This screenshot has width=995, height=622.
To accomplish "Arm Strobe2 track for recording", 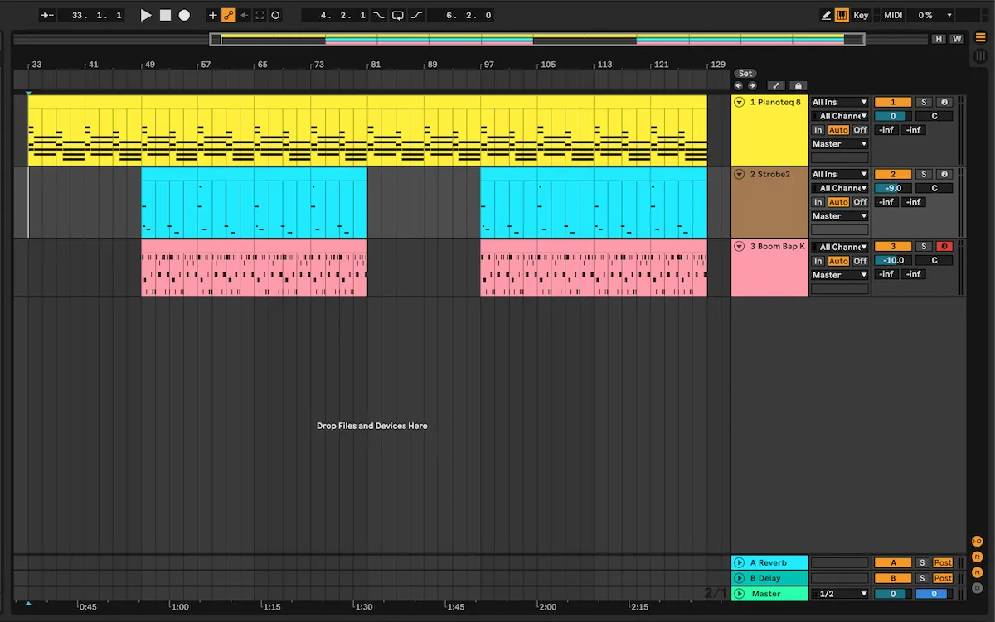I will click(944, 175).
